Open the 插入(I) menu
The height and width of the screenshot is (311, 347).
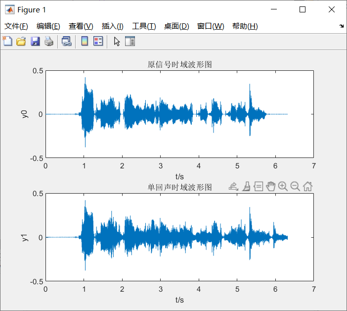pyautogui.click(x=112, y=26)
